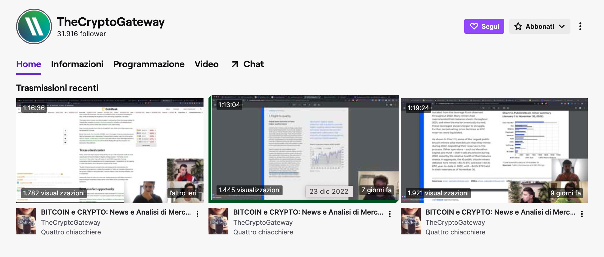Click the heart icon in Segui button
Screen dimensions: 604x257
[474, 26]
